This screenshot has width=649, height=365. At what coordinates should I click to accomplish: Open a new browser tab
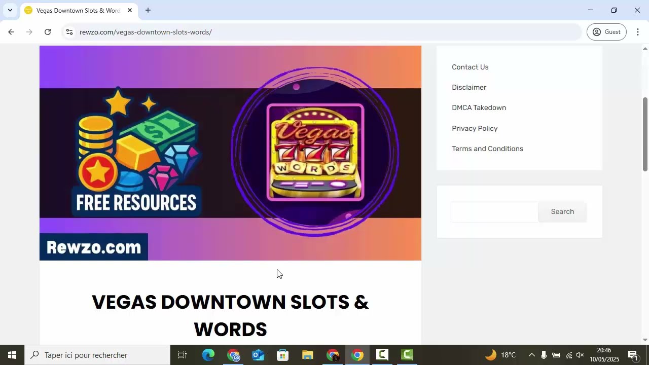148,10
